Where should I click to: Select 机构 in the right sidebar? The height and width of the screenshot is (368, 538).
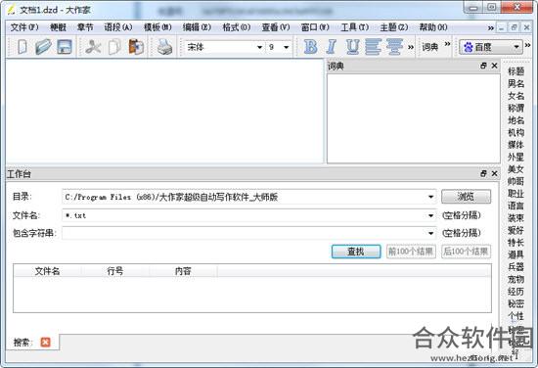point(516,132)
